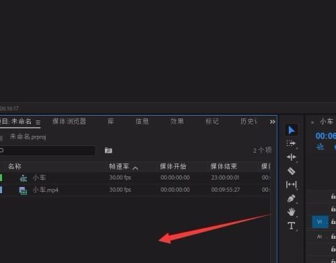Click the blue label color of 小车.mp4
Screen dimensions: 336x263
point(1,190)
